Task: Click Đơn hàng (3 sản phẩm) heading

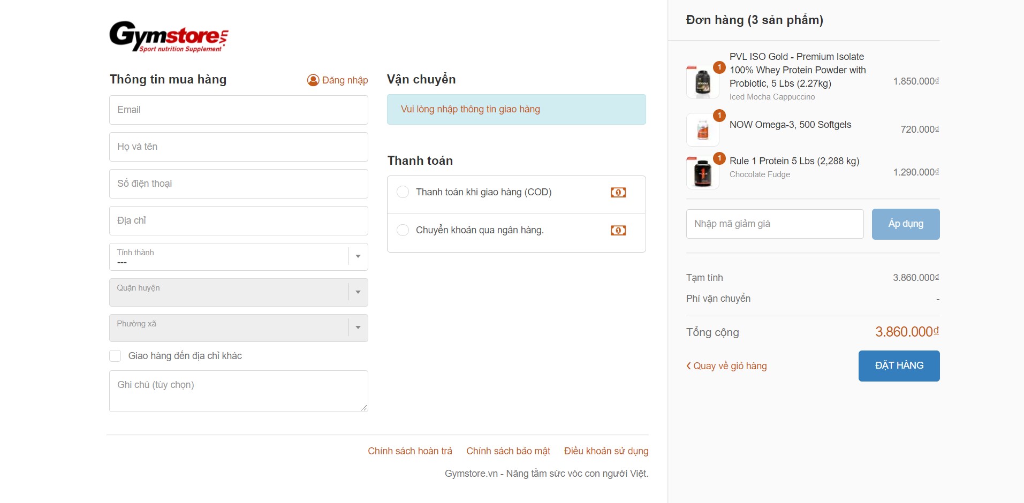Action: [755, 20]
